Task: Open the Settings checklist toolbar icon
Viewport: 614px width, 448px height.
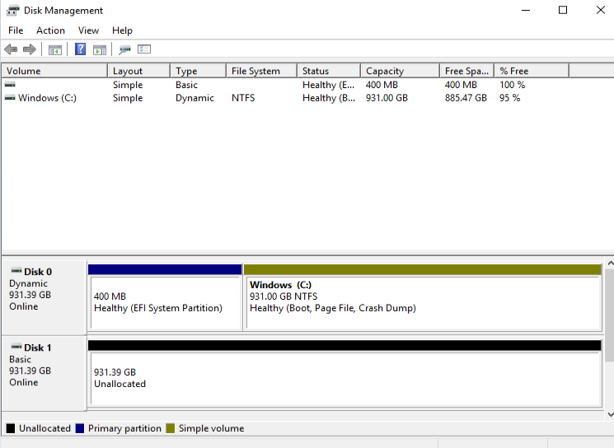Action: tap(144, 49)
